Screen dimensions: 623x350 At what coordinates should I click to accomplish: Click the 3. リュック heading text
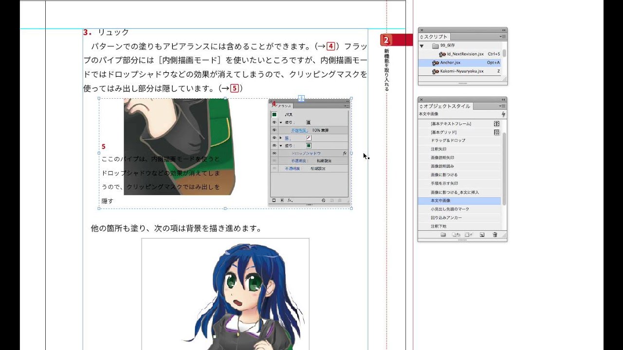pos(106,32)
